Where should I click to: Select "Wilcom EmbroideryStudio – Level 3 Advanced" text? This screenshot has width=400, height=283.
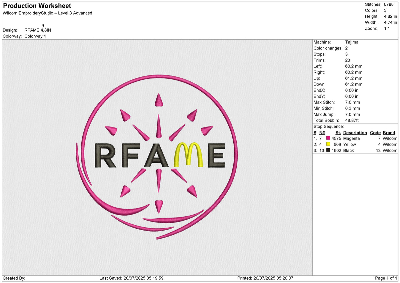pyautogui.click(x=47, y=13)
